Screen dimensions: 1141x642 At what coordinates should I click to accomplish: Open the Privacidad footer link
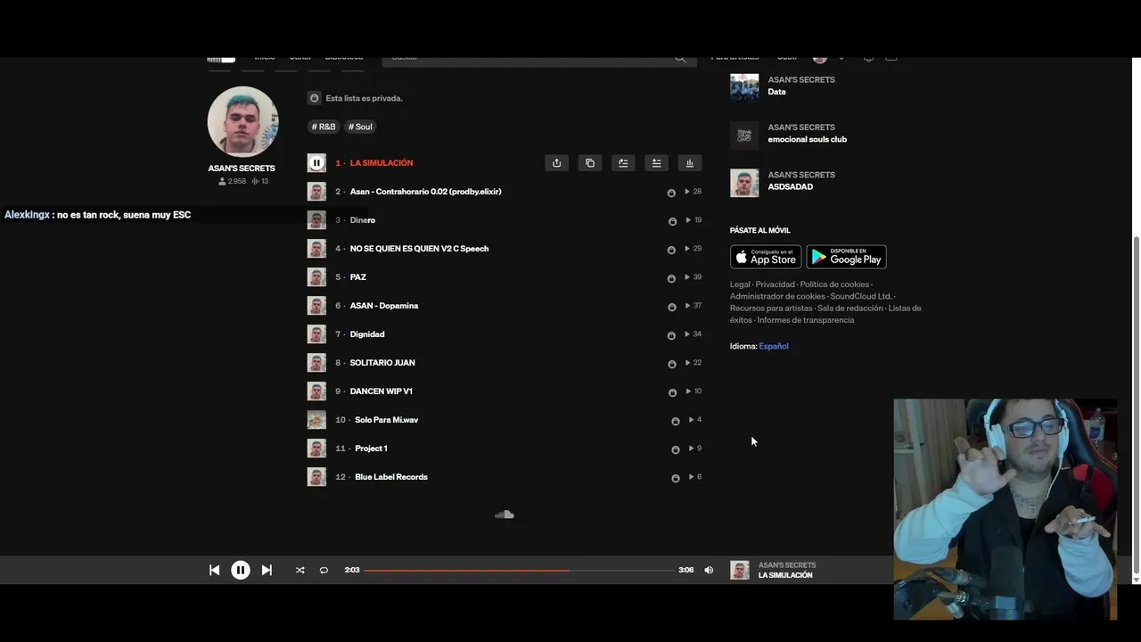[775, 284]
